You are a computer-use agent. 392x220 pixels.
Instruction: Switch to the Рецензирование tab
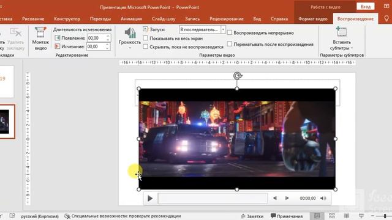pos(227,19)
